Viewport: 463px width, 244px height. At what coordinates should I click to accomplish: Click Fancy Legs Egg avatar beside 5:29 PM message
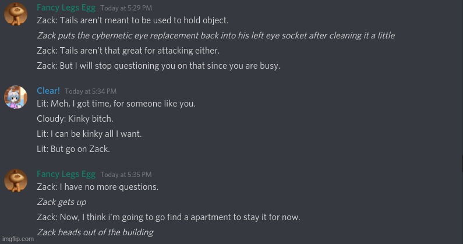point(16,14)
